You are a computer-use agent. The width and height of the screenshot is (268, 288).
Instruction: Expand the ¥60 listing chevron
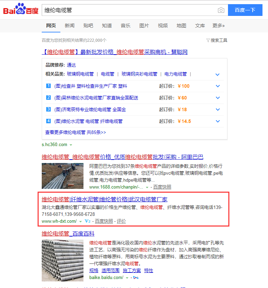tap(218, 98)
